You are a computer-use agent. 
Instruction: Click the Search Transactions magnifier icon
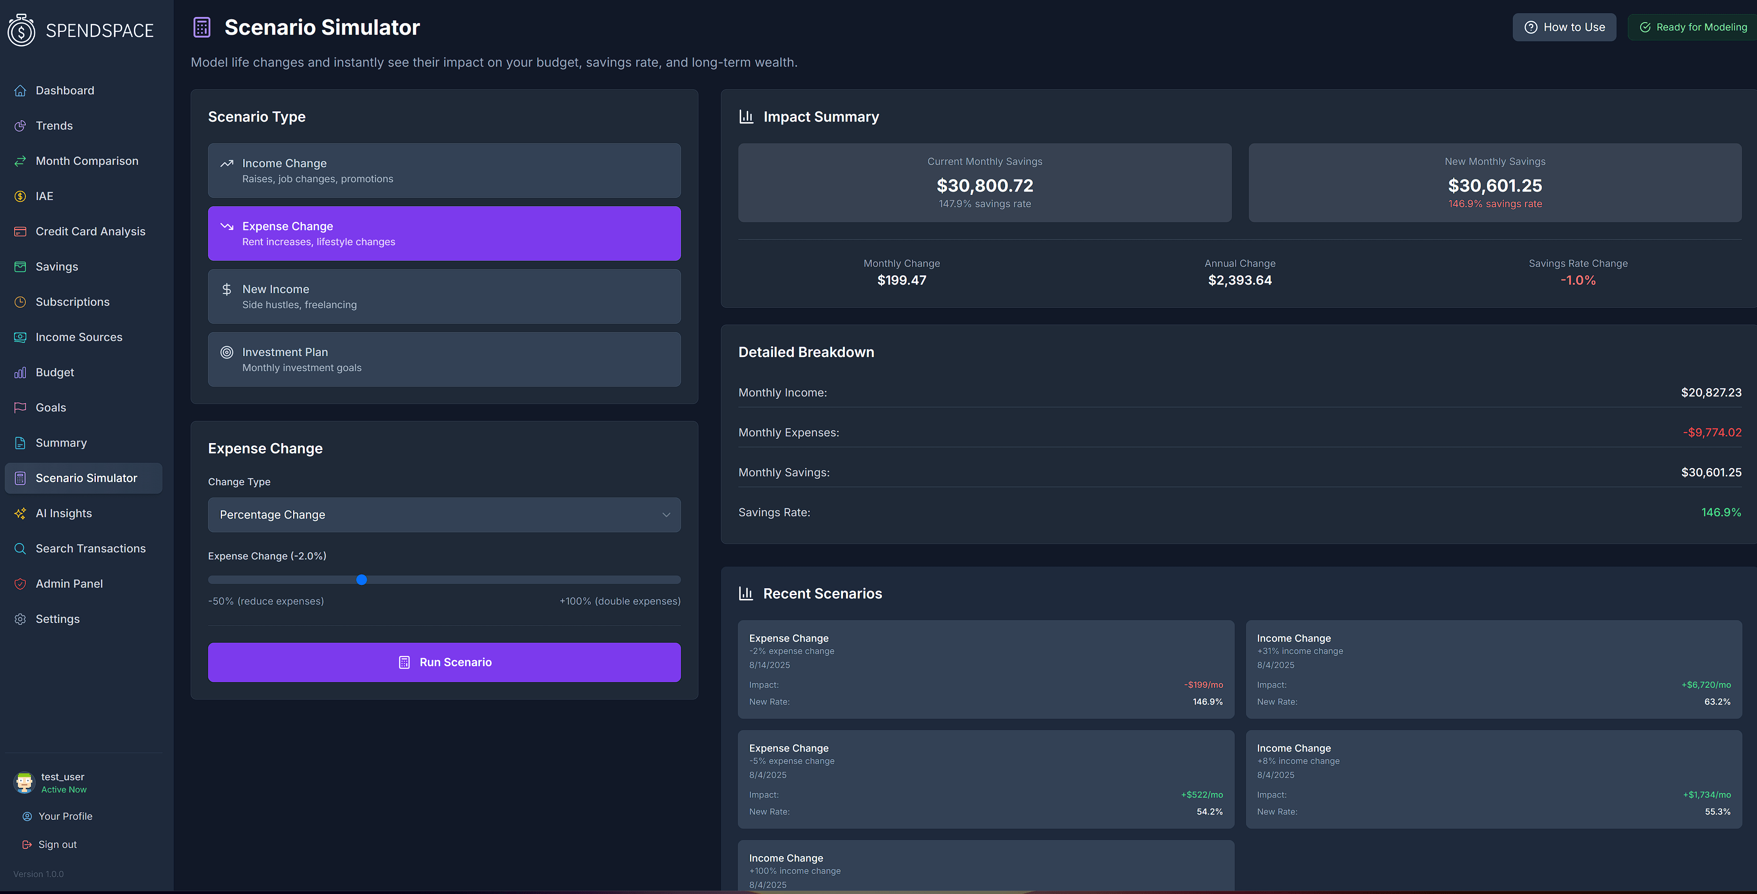(x=21, y=549)
